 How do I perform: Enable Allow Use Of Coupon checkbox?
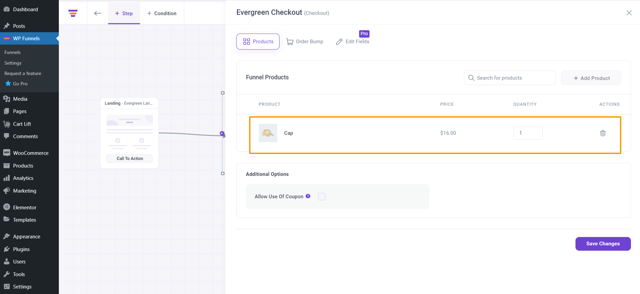coord(322,196)
